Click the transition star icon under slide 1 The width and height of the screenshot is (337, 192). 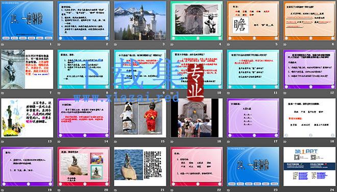click(3, 44)
